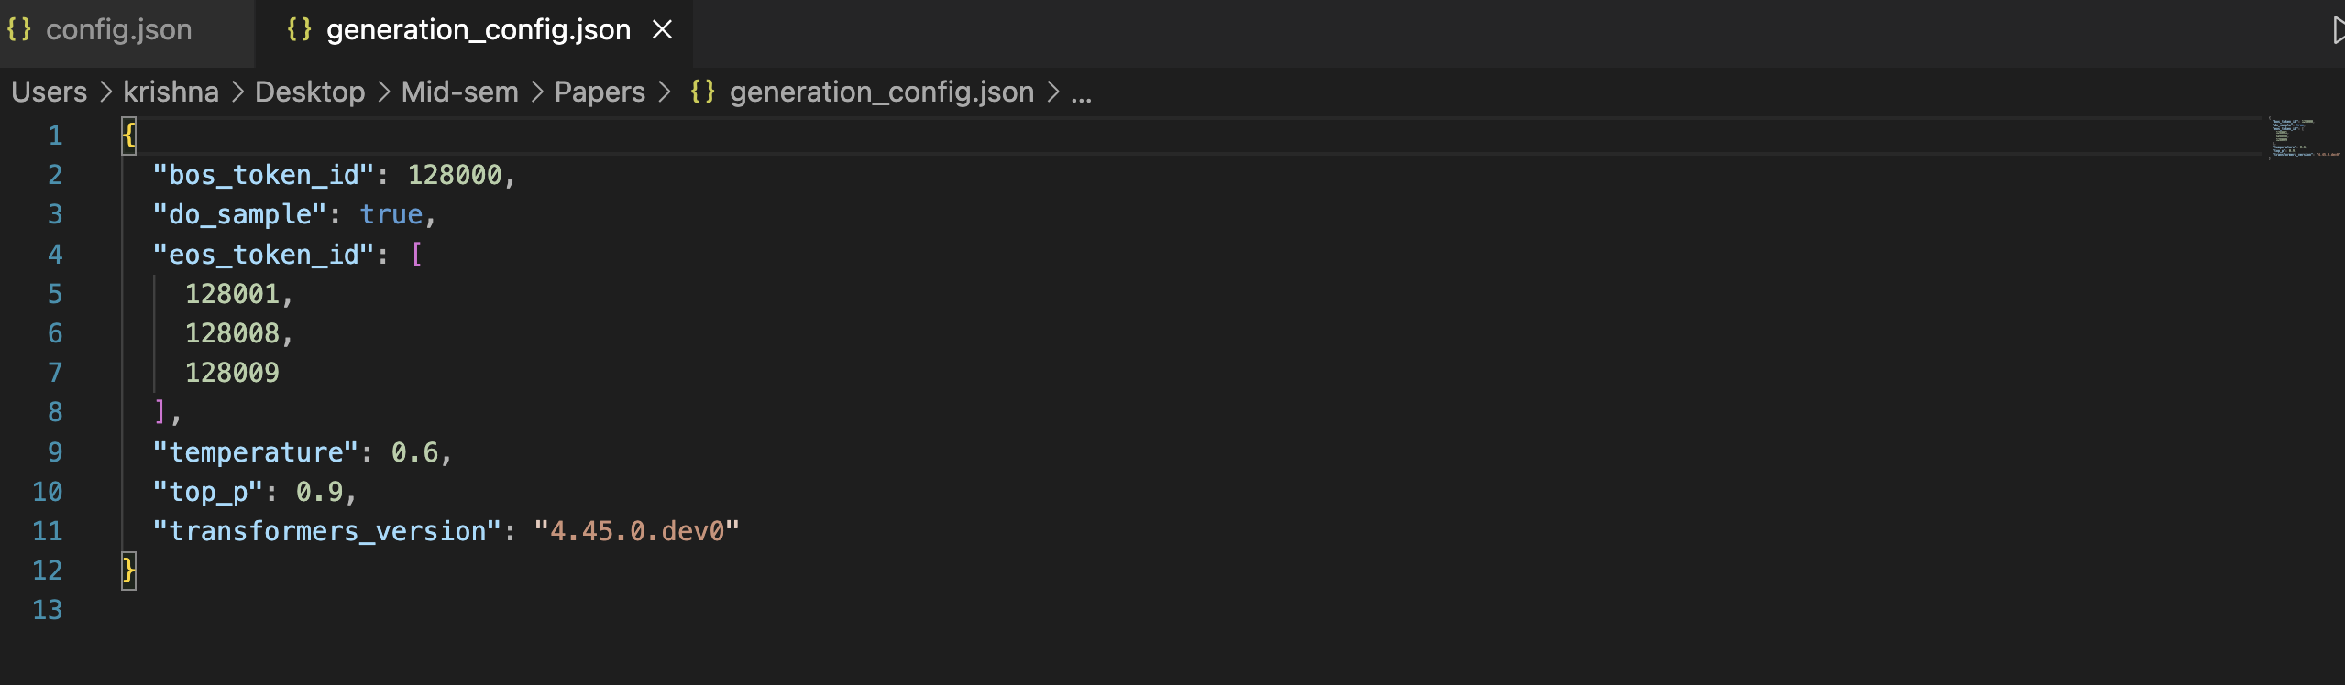Click the JSON icon in the breadcrumb bar
Image resolution: width=2345 pixels, height=685 pixels.
pos(704,92)
